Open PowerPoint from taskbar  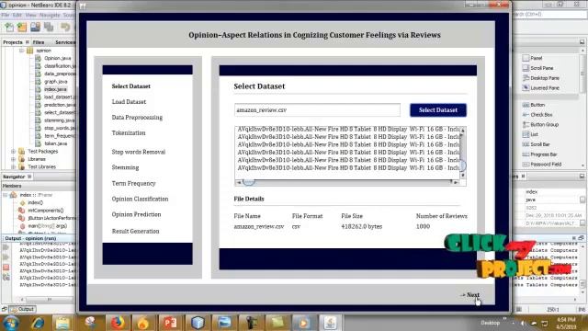point(170,323)
